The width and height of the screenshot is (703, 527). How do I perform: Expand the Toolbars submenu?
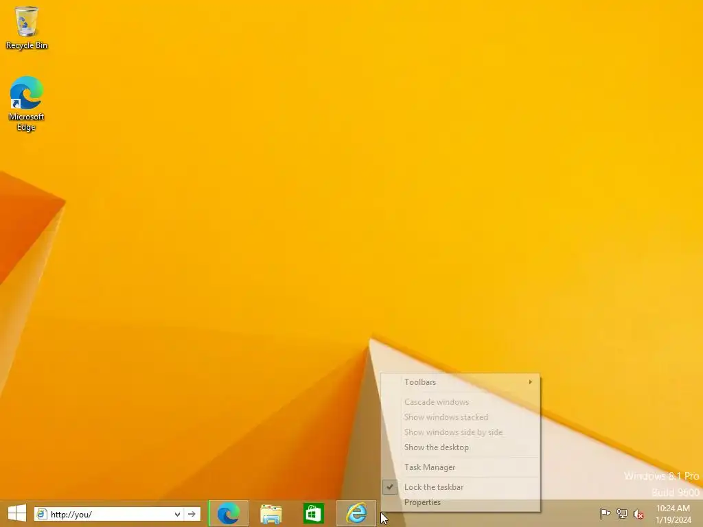point(461,382)
